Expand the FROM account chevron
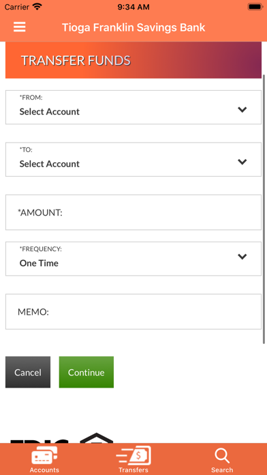Image resolution: width=267 pixels, height=475 pixels. click(242, 110)
